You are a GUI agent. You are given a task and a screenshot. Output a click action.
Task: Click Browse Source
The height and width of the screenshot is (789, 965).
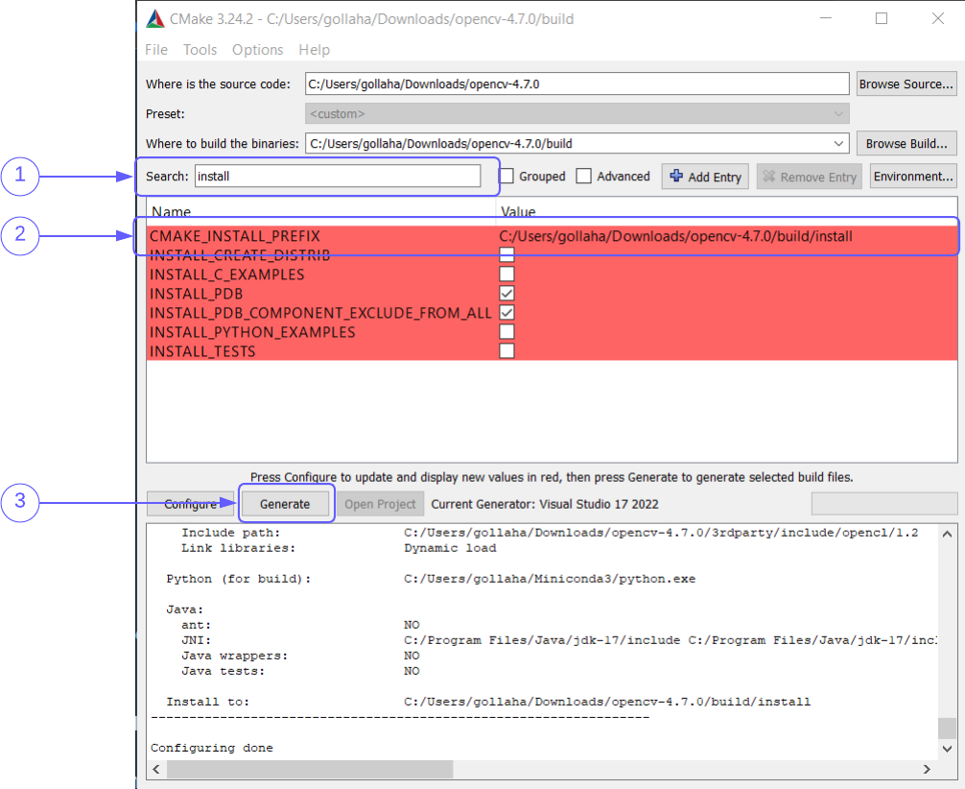click(906, 84)
